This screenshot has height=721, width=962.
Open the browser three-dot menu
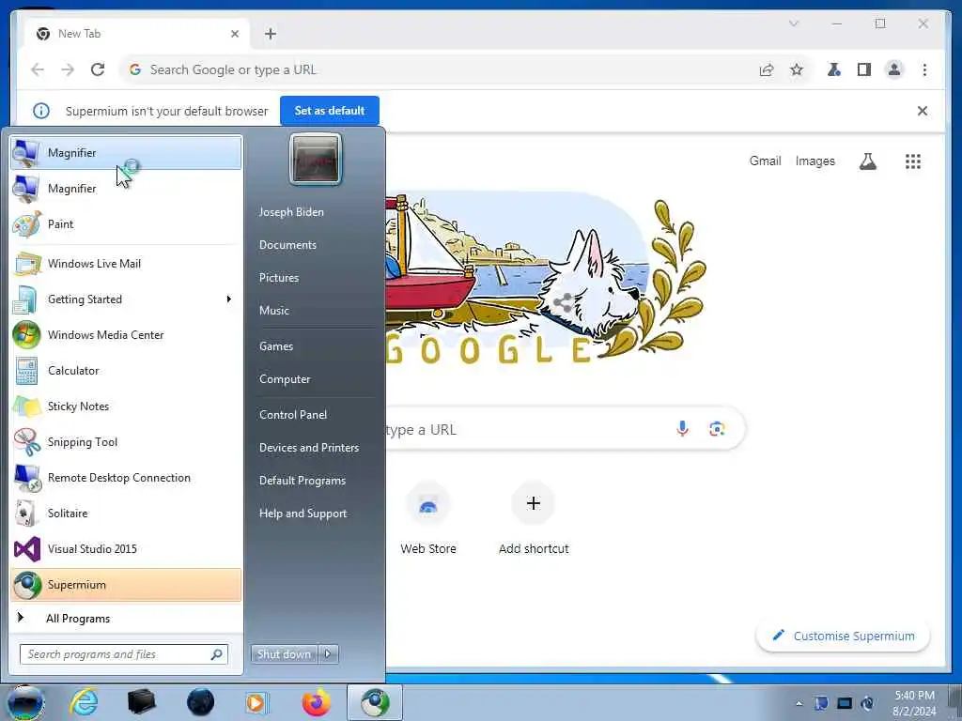point(924,69)
